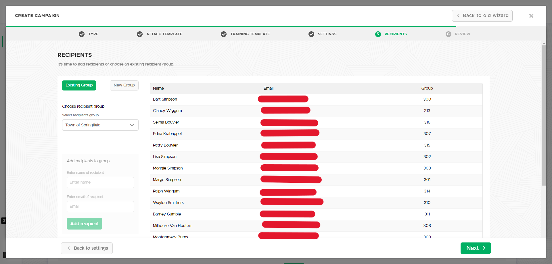Select the Recipients step label
552x264 pixels.
coord(396,34)
